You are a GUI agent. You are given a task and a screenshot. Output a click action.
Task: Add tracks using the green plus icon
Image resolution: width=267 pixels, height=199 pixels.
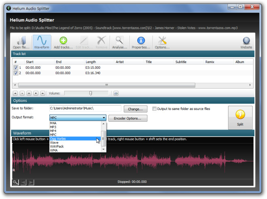63,42
